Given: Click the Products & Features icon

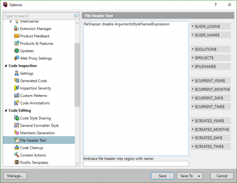Looking at the screenshot, I should [x=17, y=44].
